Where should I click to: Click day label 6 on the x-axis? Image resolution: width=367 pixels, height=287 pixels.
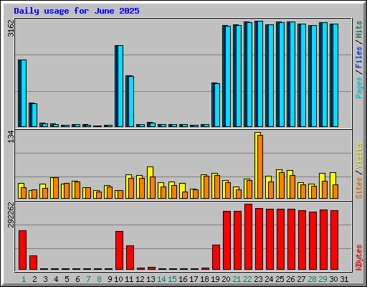77,279
